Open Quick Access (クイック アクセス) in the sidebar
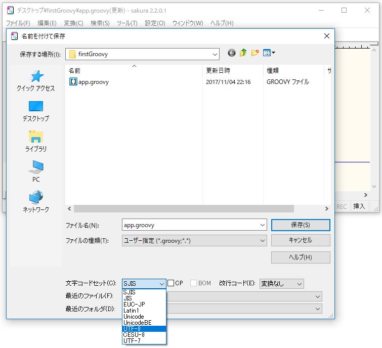The width and height of the screenshot is (382, 348). 36,81
